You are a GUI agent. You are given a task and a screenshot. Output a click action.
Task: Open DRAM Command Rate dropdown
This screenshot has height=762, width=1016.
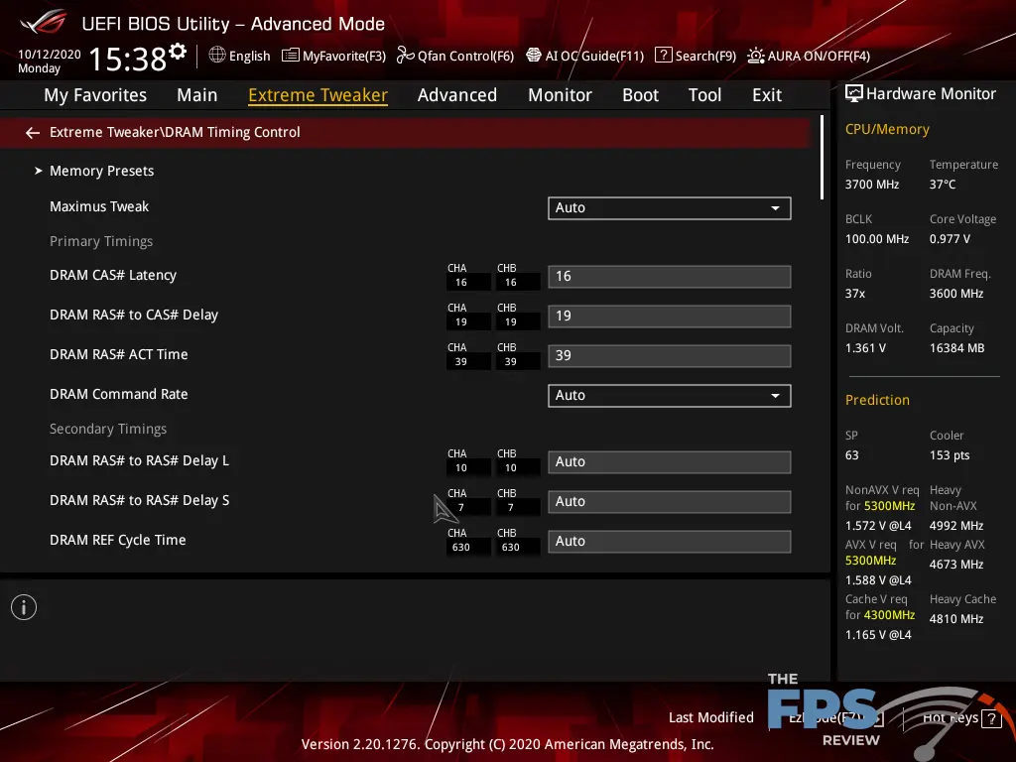[x=670, y=395]
